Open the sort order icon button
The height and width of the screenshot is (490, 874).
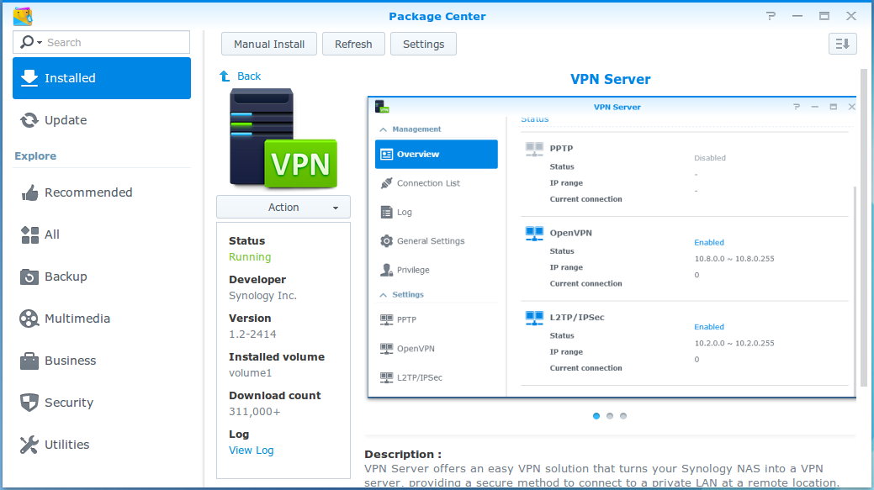842,44
